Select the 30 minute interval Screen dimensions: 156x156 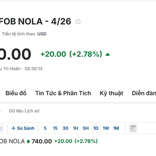click(65, 128)
